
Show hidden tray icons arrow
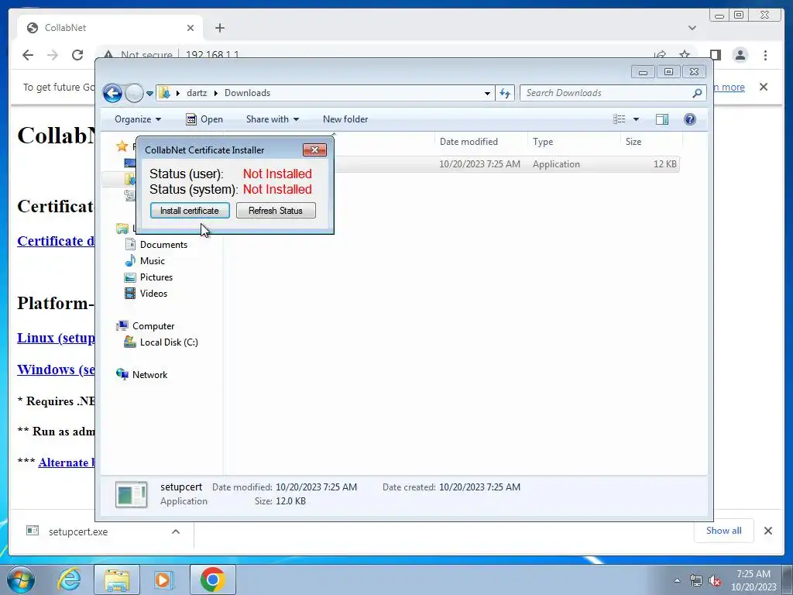[677, 580]
